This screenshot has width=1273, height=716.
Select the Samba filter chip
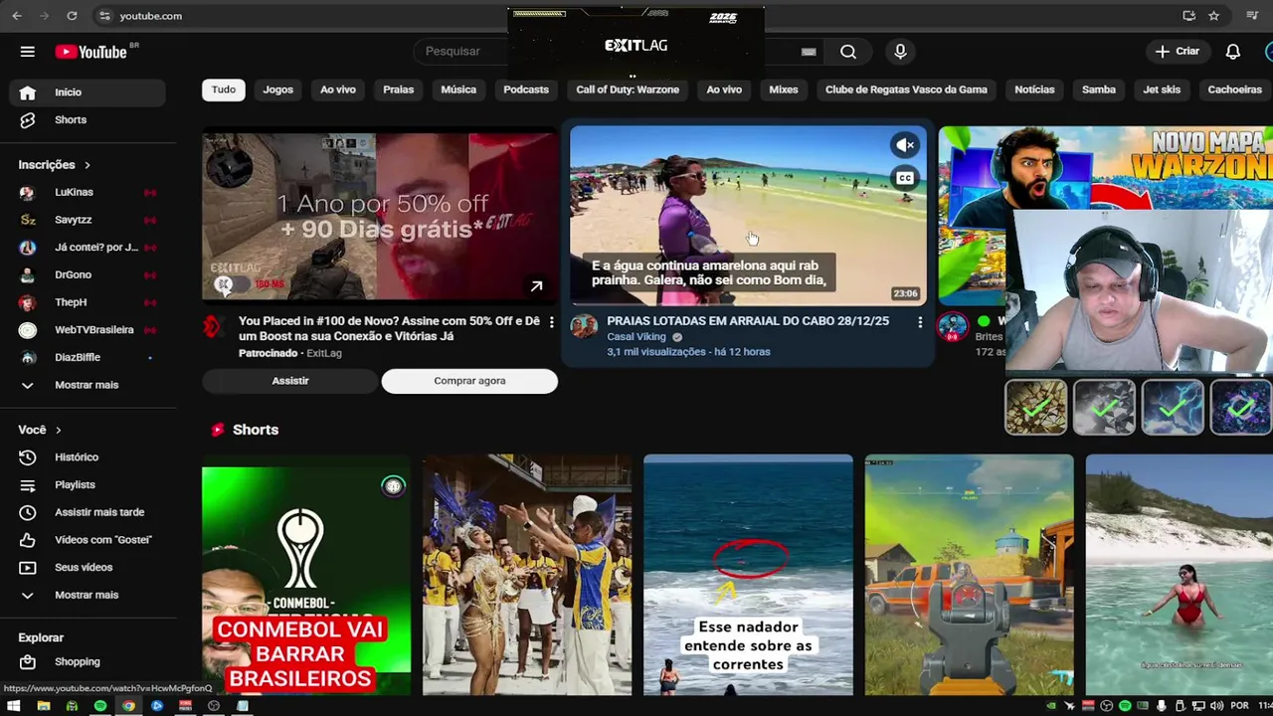(1099, 89)
